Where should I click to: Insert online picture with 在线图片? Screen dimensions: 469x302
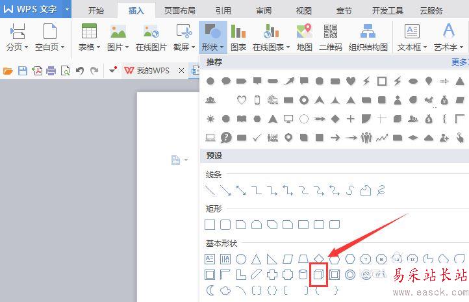point(151,38)
